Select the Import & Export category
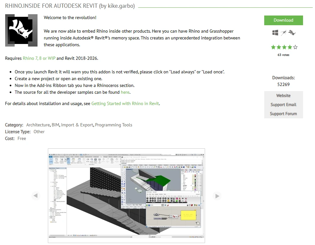 pos(77,125)
